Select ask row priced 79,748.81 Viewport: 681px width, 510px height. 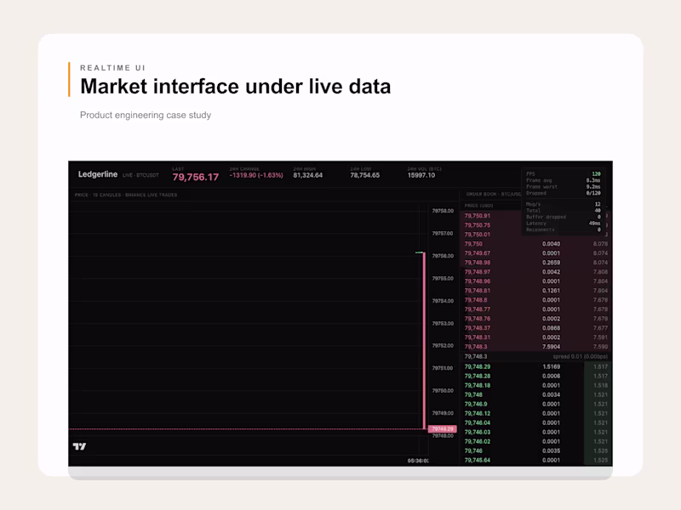pyautogui.click(x=536, y=291)
